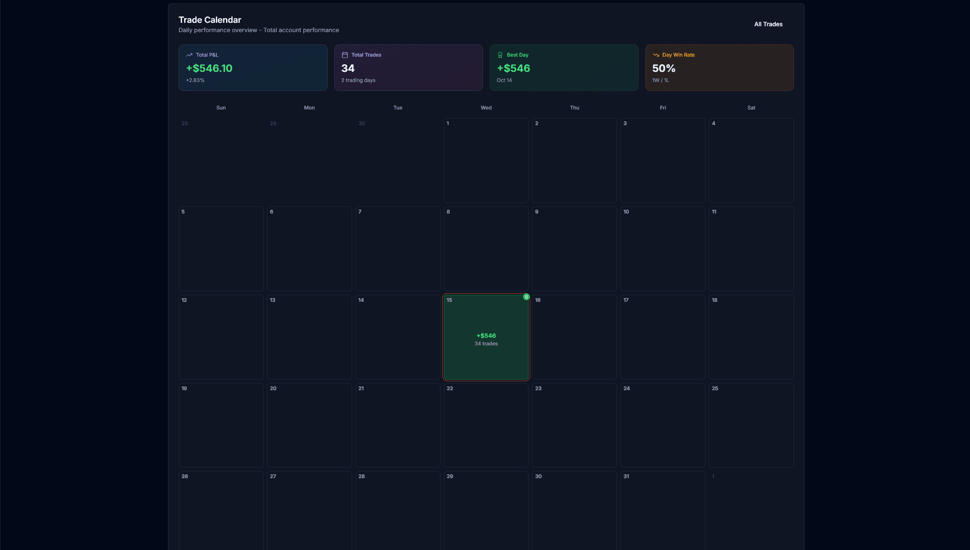Screen dimensions: 970x550
Task: Click the trending-down icon beside Day Win Rate
Action: [x=656, y=55]
